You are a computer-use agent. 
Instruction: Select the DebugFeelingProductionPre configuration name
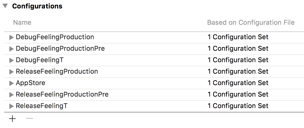pyautogui.click(x=60, y=49)
